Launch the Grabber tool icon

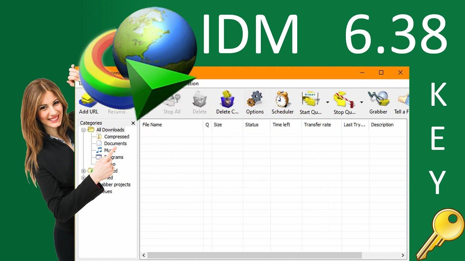378,99
